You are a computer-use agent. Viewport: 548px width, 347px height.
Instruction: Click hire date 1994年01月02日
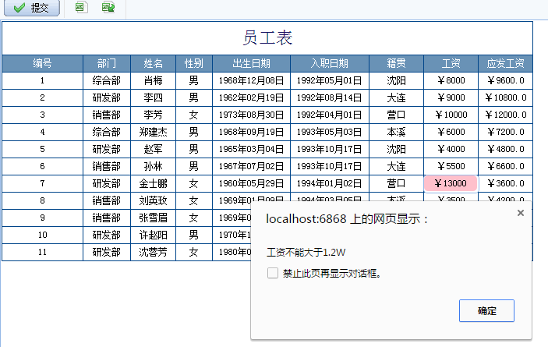(x=329, y=183)
